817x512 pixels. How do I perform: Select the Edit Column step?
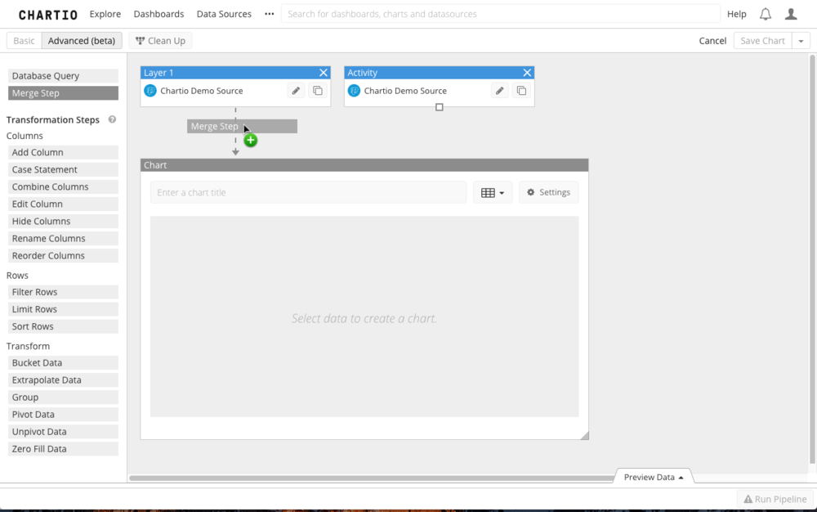pyautogui.click(x=63, y=204)
